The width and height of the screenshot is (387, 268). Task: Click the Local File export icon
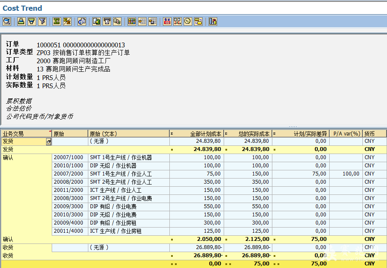tap(117, 22)
